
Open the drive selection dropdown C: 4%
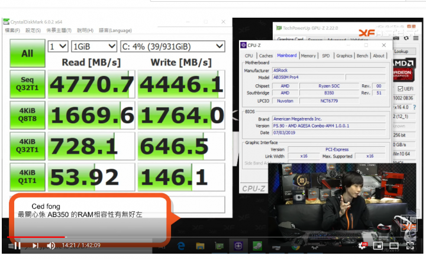point(173,47)
